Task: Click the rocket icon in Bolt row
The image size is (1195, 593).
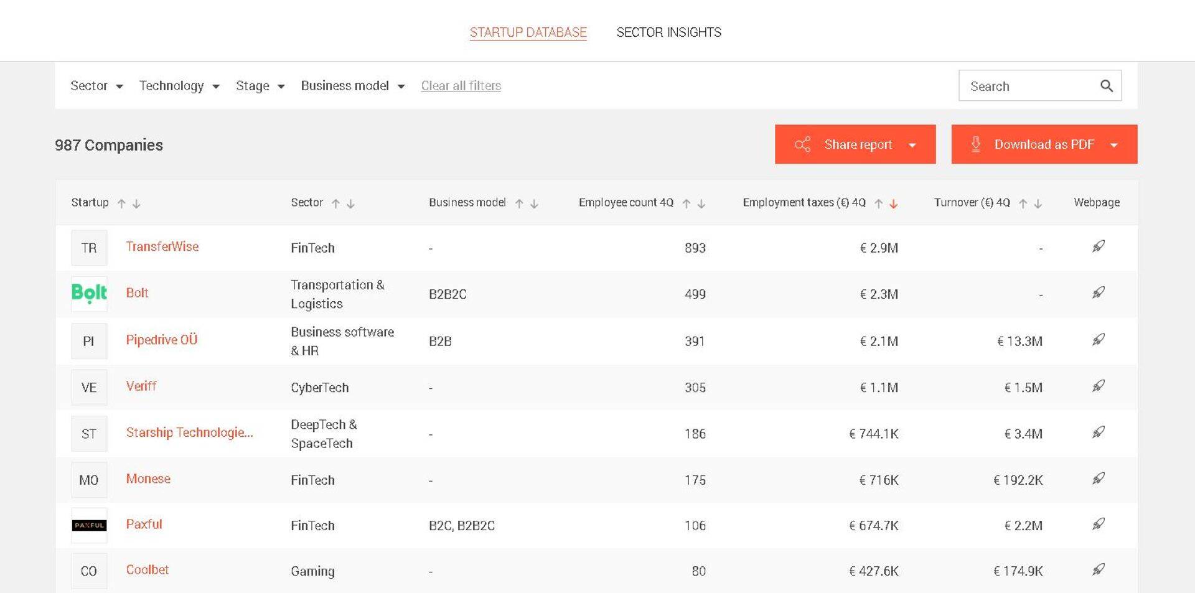Action: (x=1098, y=292)
